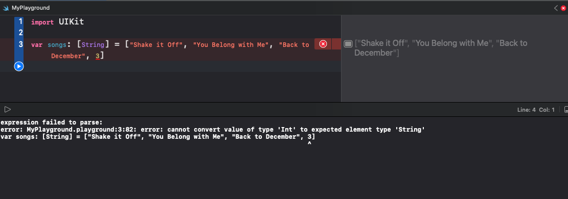Place cursor on empty line 4 of editor
The width and height of the screenshot is (568, 199).
[x=181, y=66]
